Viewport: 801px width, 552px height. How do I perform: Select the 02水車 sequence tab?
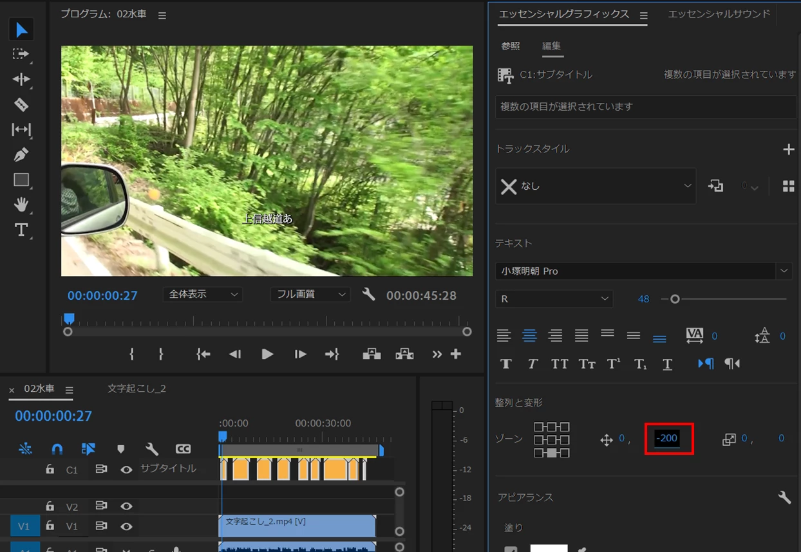pyautogui.click(x=39, y=389)
